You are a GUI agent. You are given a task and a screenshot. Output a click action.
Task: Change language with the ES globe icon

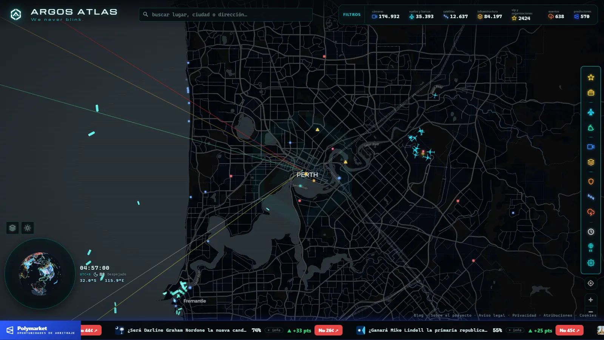click(591, 247)
